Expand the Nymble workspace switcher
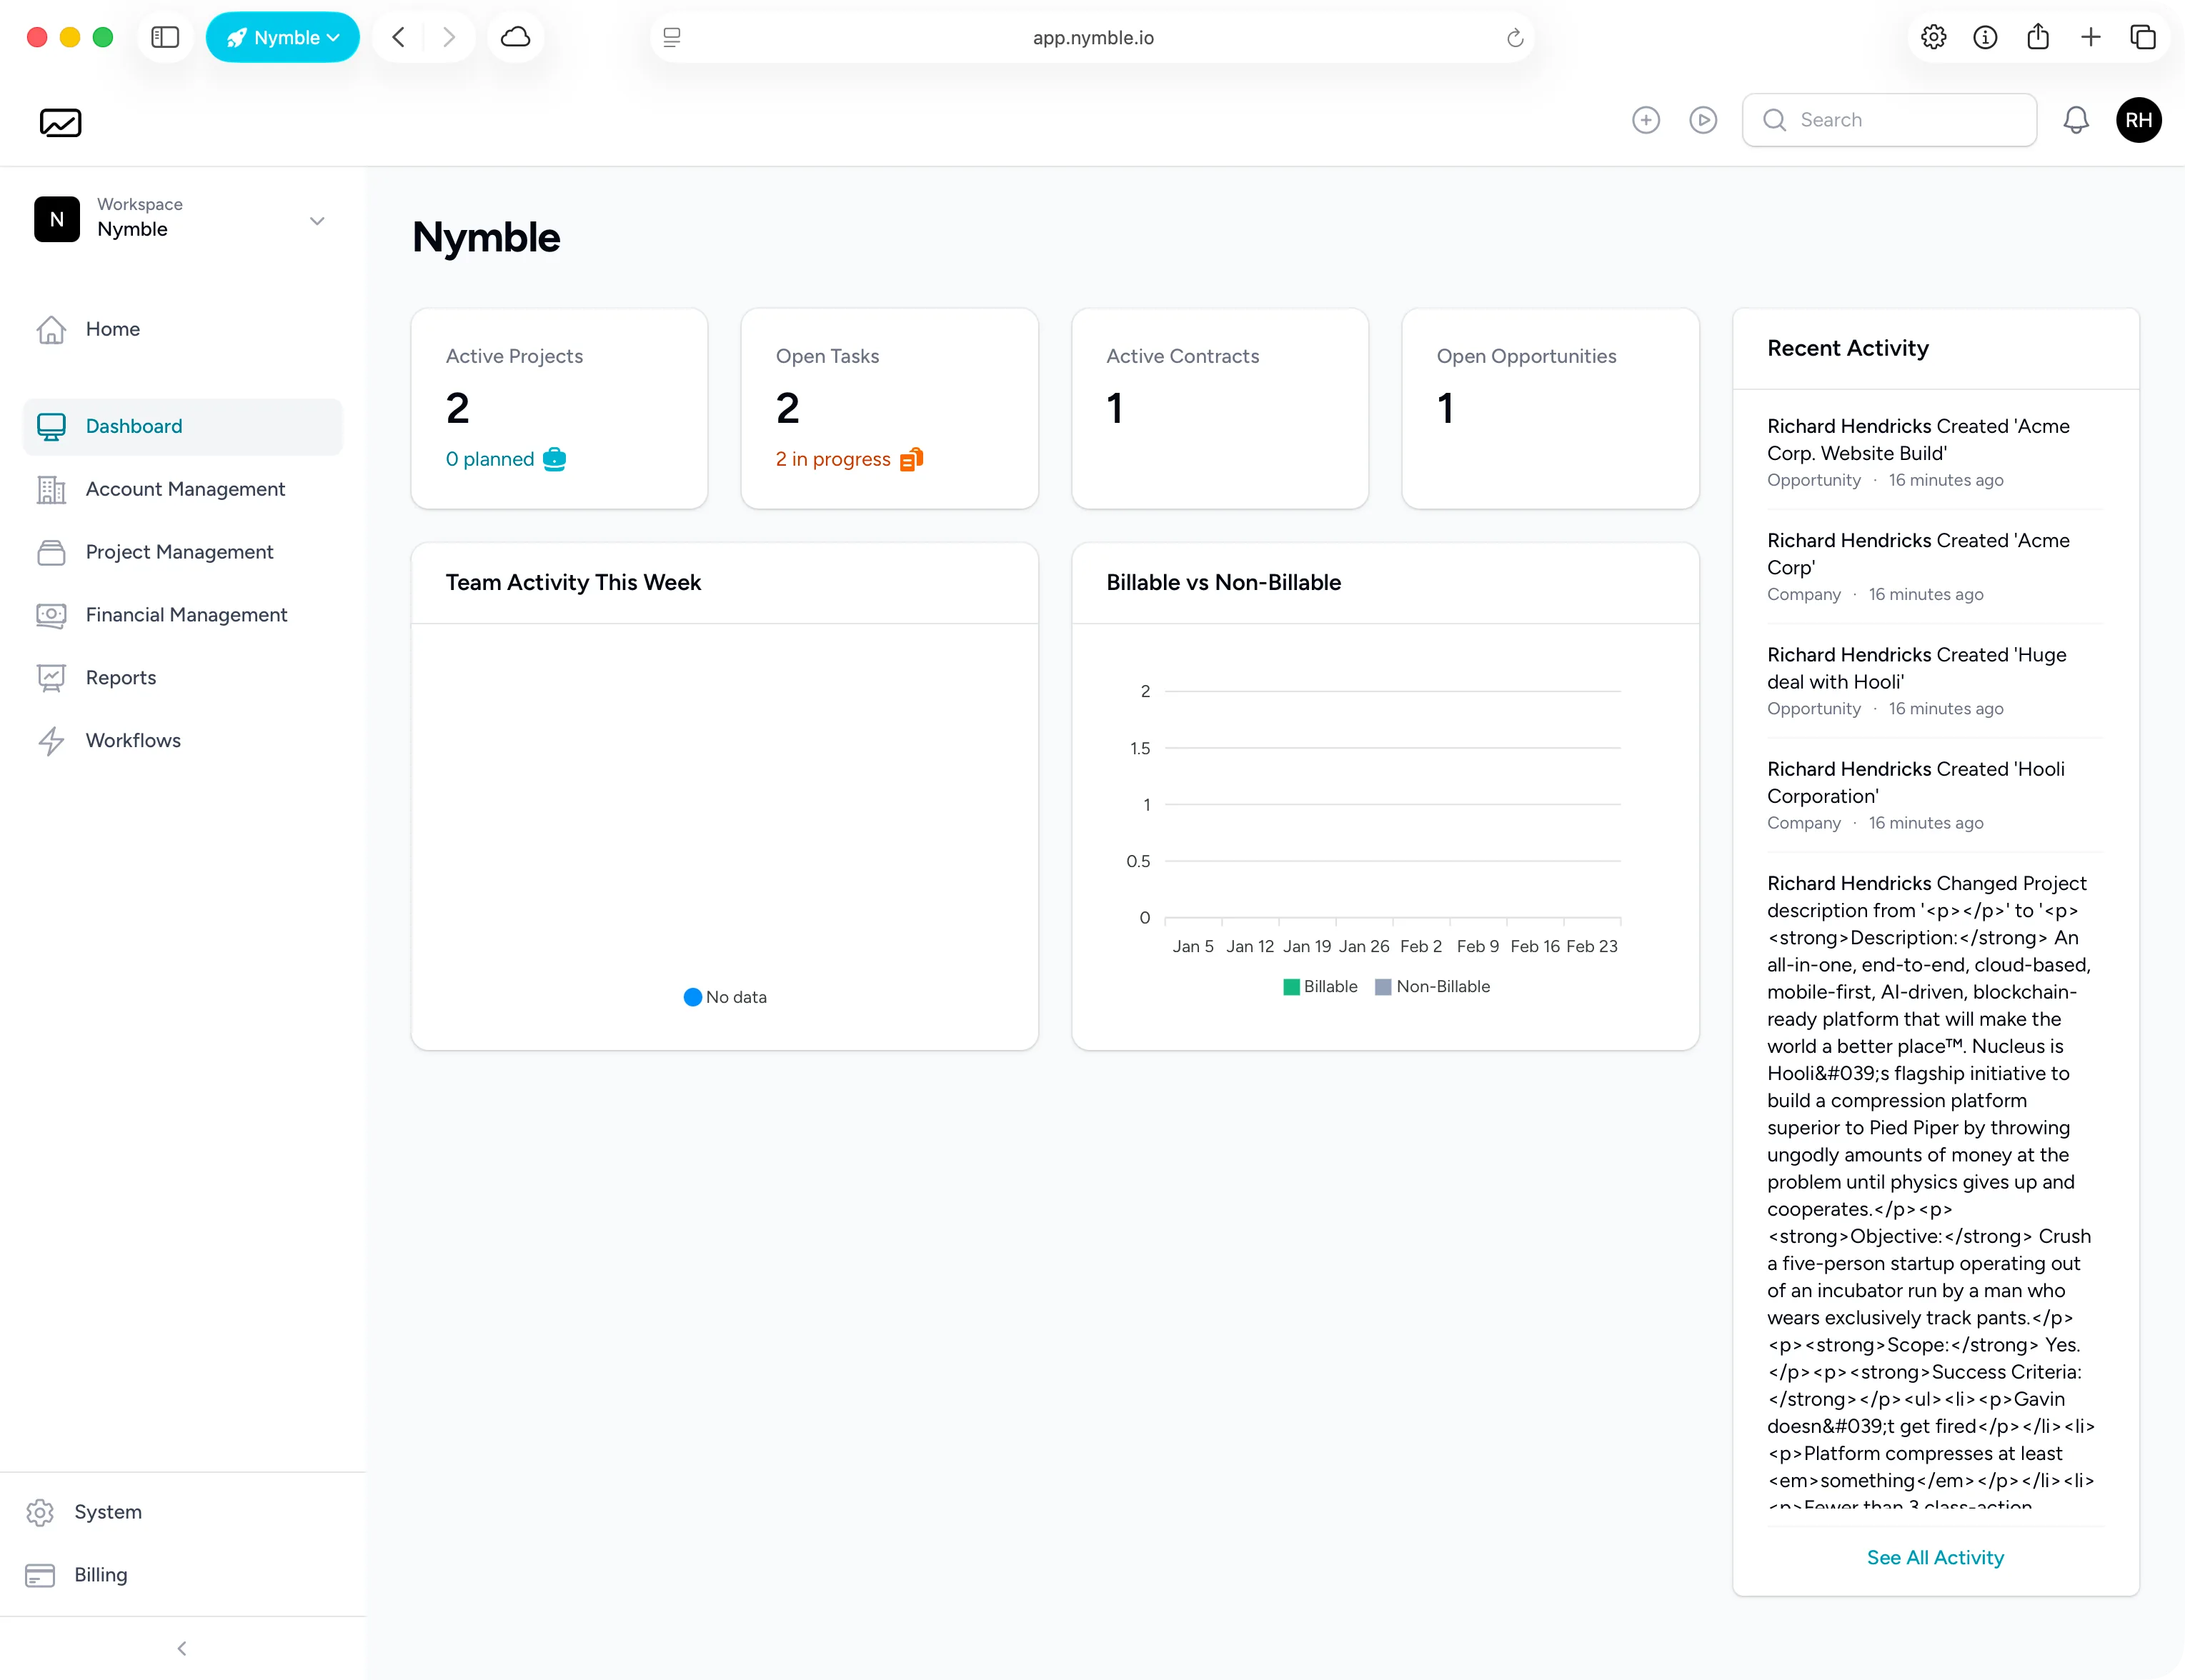 pyautogui.click(x=317, y=220)
